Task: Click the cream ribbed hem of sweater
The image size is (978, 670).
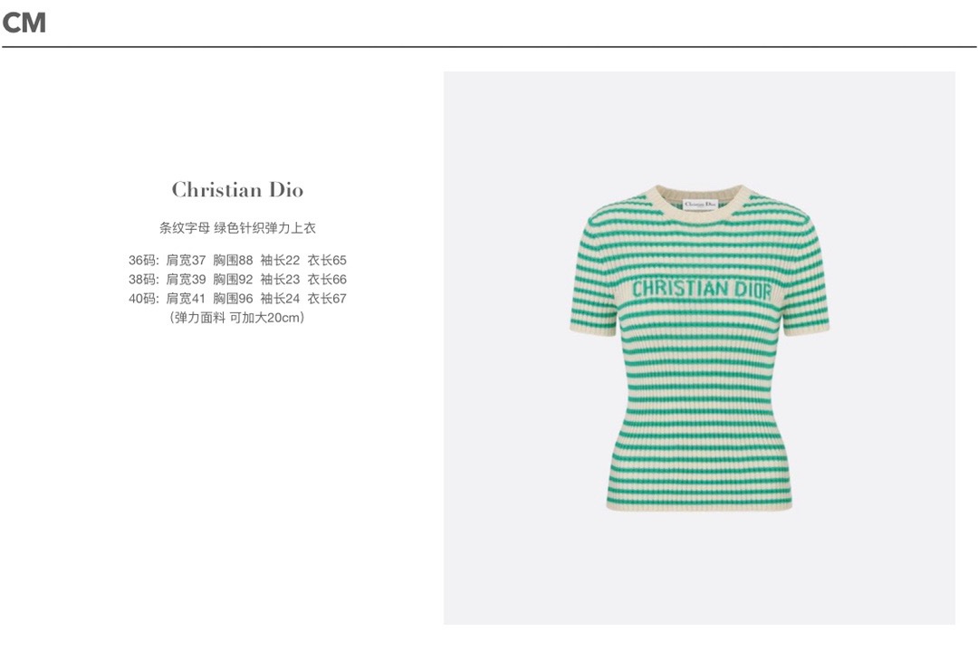Action: click(x=699, y=506)
